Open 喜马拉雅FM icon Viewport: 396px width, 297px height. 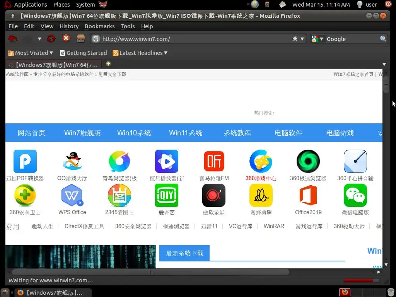click(x=214, y=161)
